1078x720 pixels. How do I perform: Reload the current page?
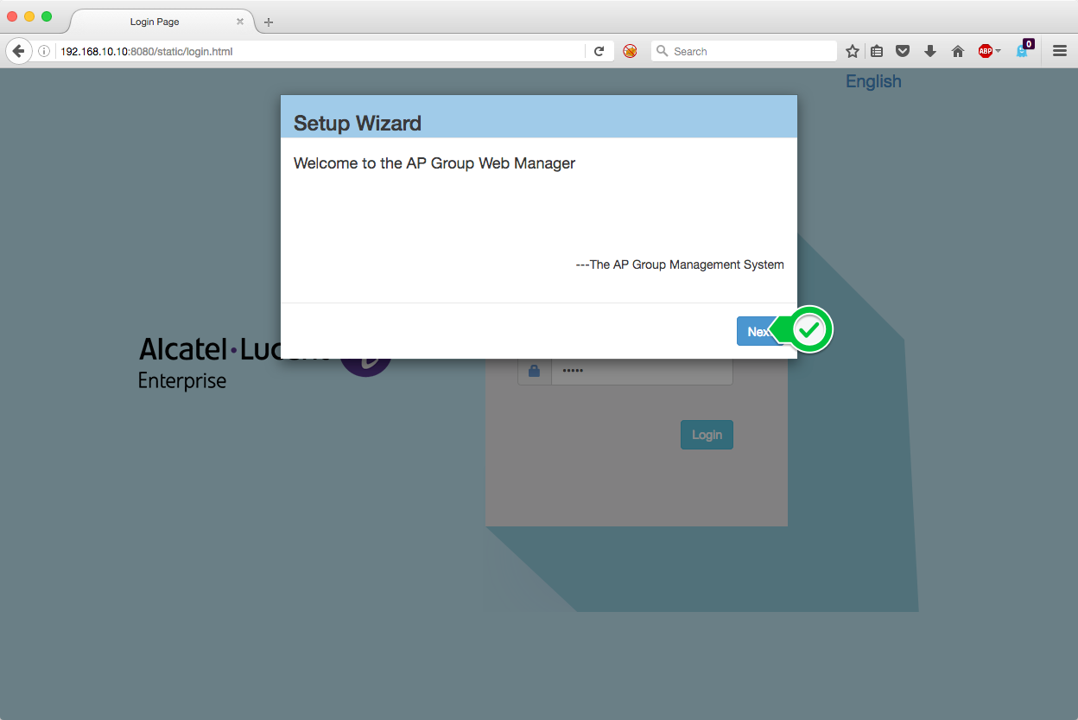(599, 51)
